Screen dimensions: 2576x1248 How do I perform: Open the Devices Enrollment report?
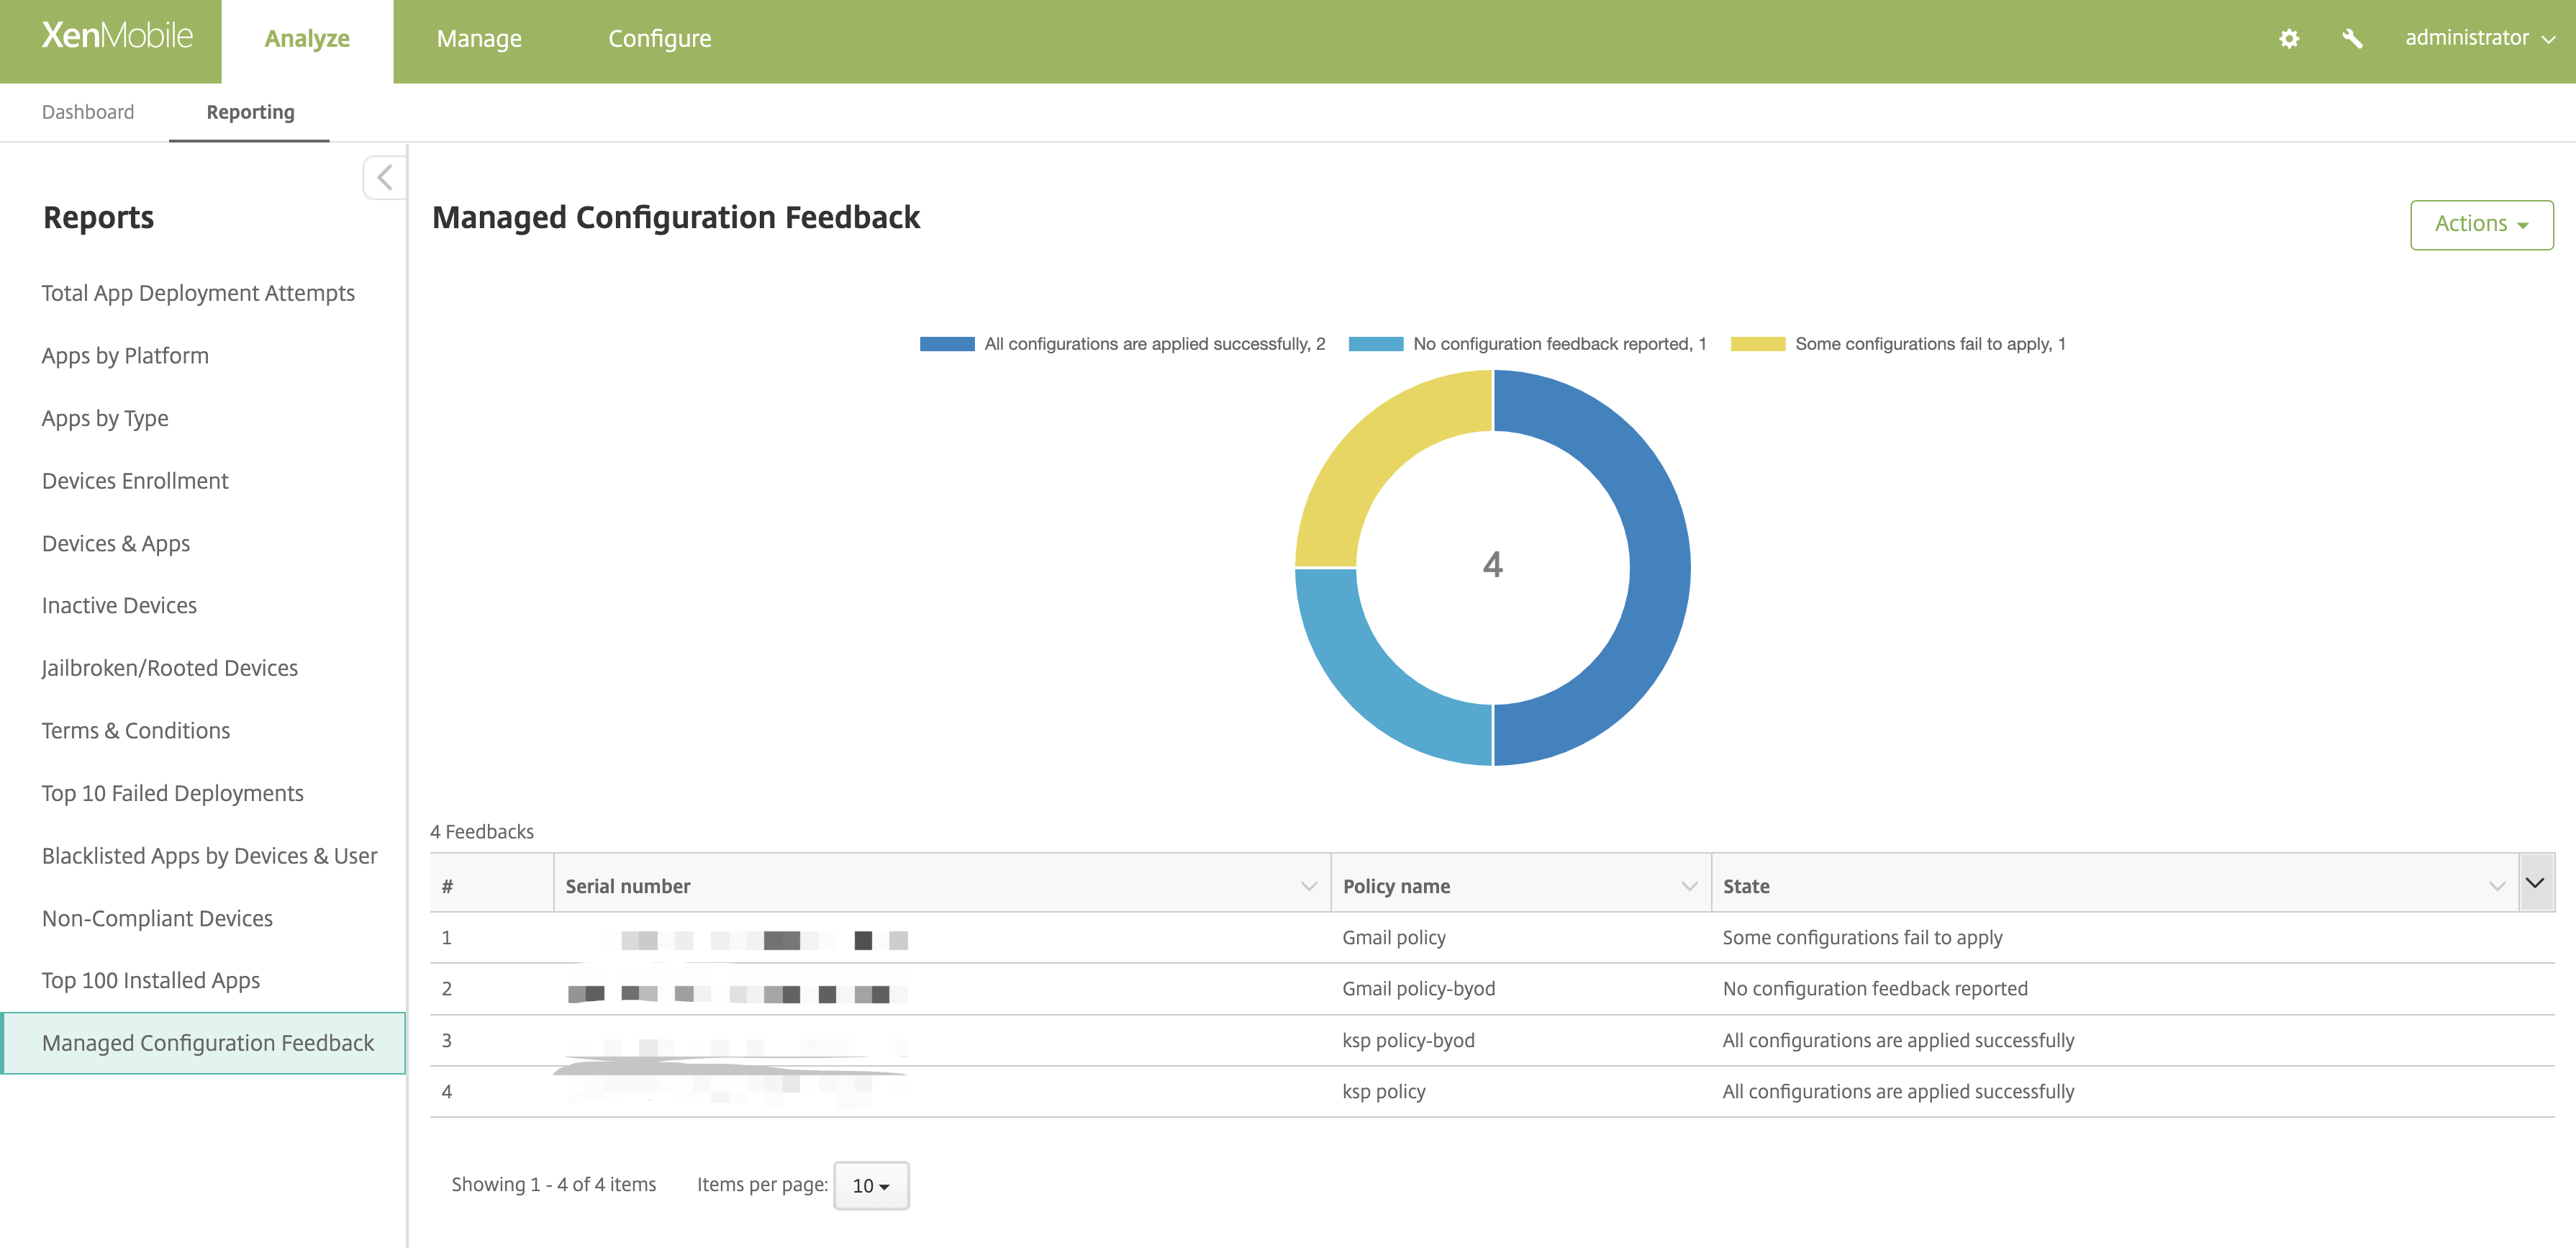coord(134,480)
